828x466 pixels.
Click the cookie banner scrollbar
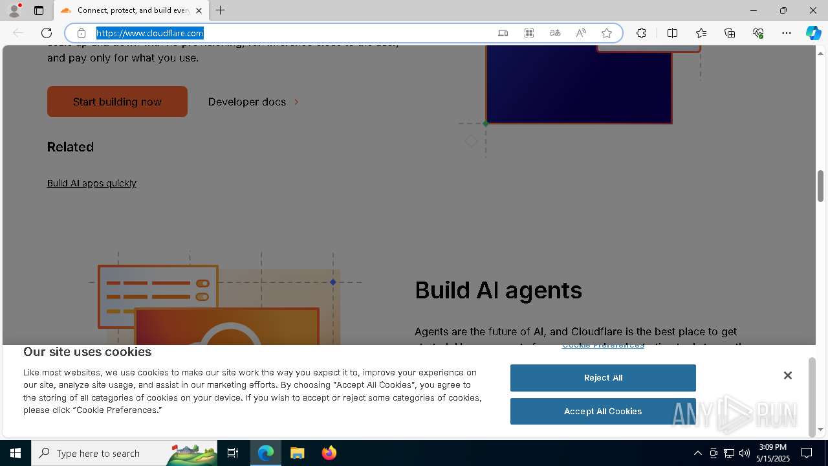click(x=812, y=397)
